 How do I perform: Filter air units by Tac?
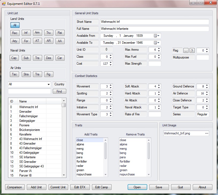point(14,74)
